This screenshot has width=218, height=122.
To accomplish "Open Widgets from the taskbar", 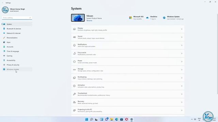I will (102, 119).
